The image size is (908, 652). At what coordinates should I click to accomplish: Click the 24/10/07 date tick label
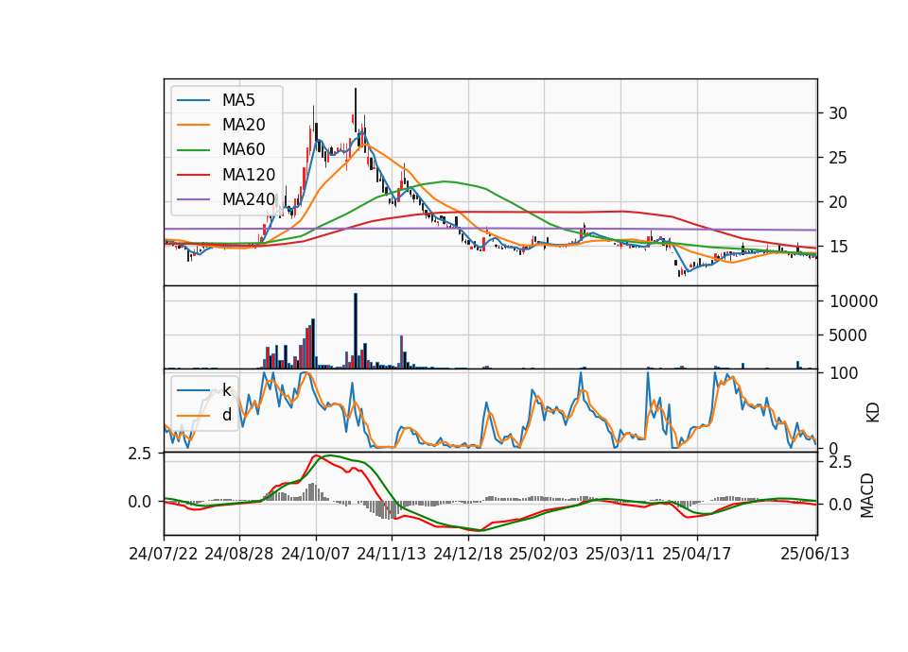click(x=316, y=554)
